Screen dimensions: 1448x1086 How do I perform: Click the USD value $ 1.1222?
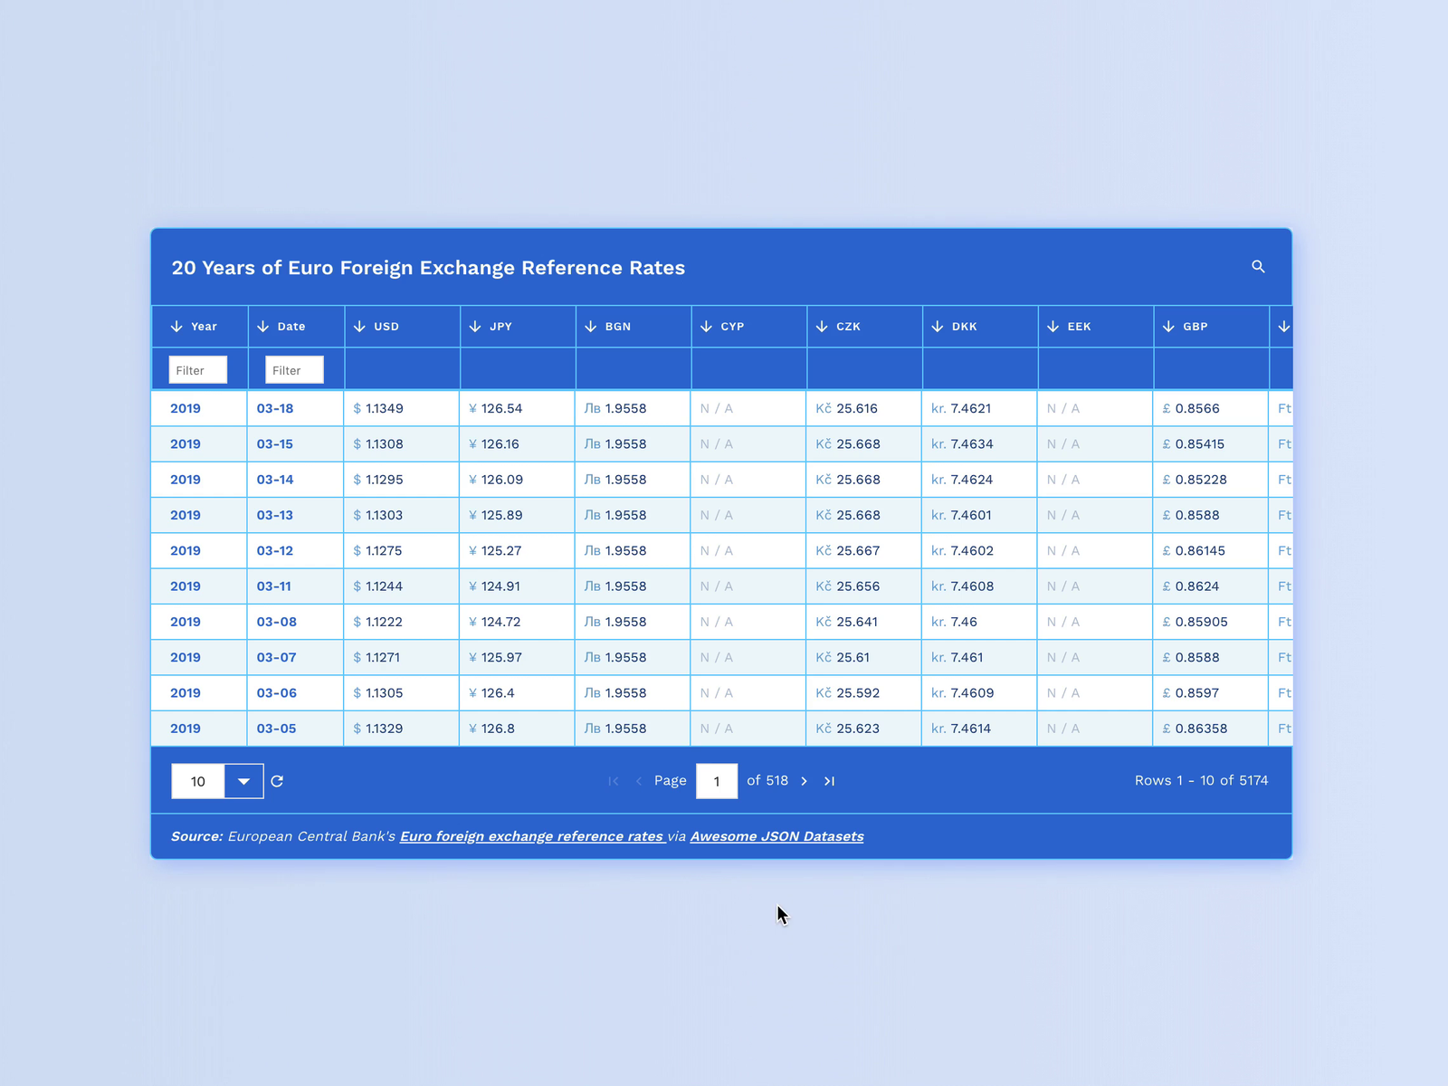coord(378,622)
